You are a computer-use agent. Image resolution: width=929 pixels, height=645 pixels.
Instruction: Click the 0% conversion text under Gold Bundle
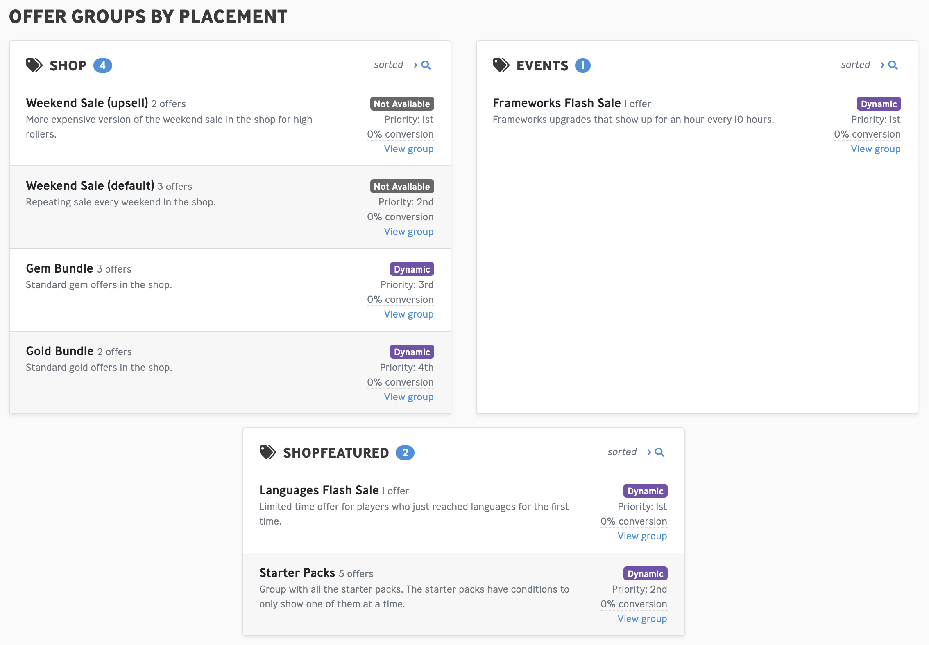pyautogui.click(x=400, y=382)
